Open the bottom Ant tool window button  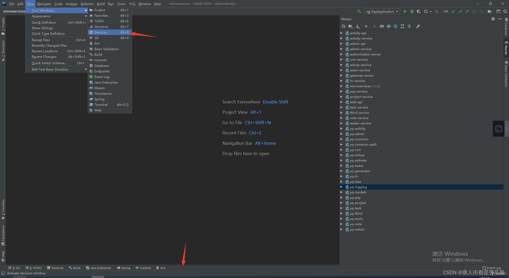tap(161, 268)
